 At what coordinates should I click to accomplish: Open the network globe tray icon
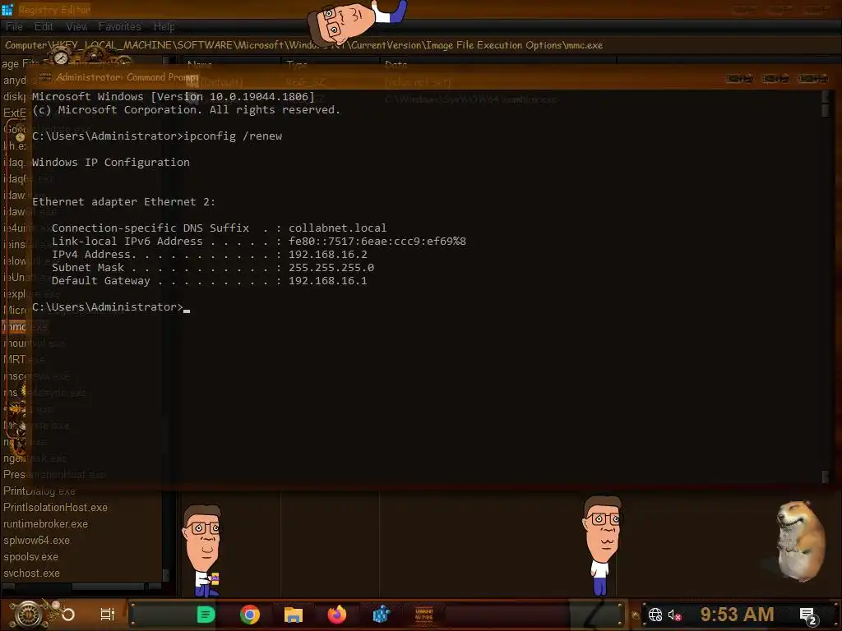pyautogui.click(x=655, y=615)
